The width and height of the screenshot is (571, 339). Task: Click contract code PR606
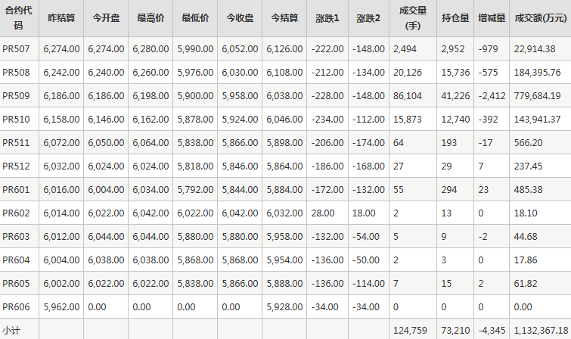coord(16,307)
